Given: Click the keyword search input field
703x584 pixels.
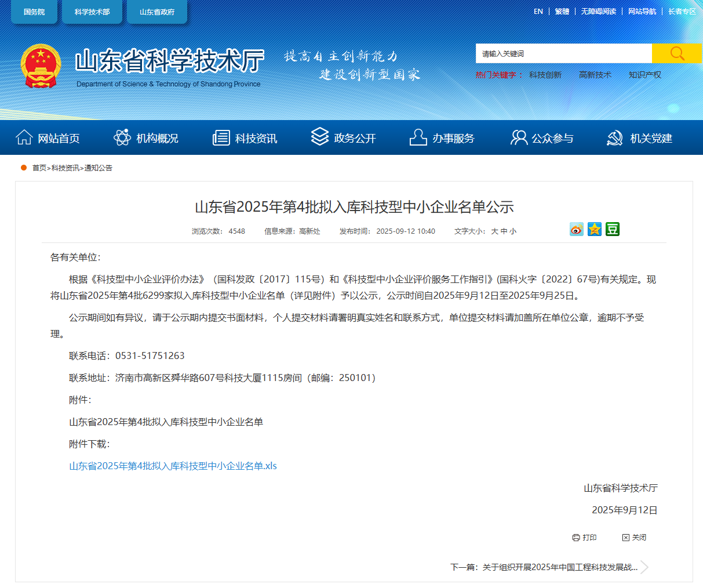Looking at the screenshot, I should pos(563,53).
